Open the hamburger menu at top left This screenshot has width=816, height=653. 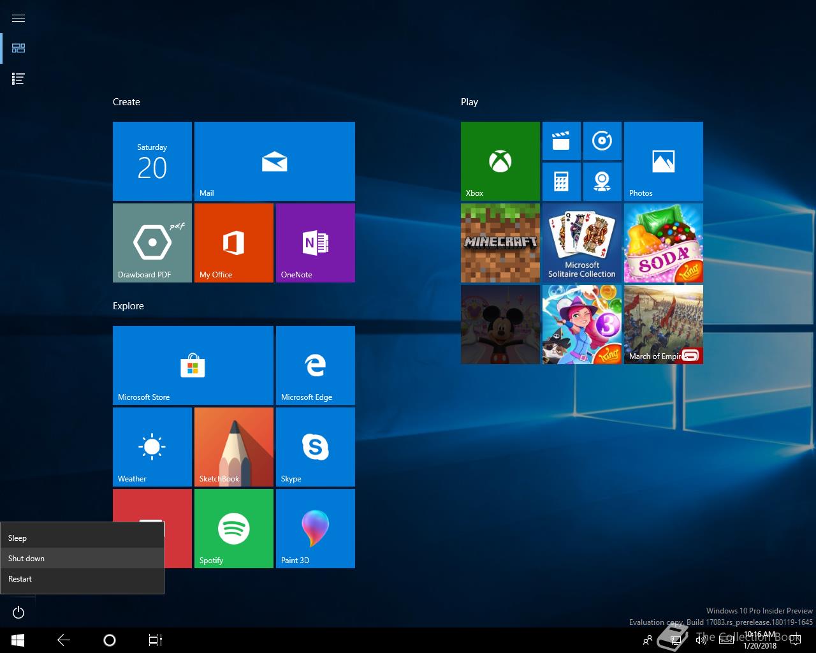pos(18,18)
